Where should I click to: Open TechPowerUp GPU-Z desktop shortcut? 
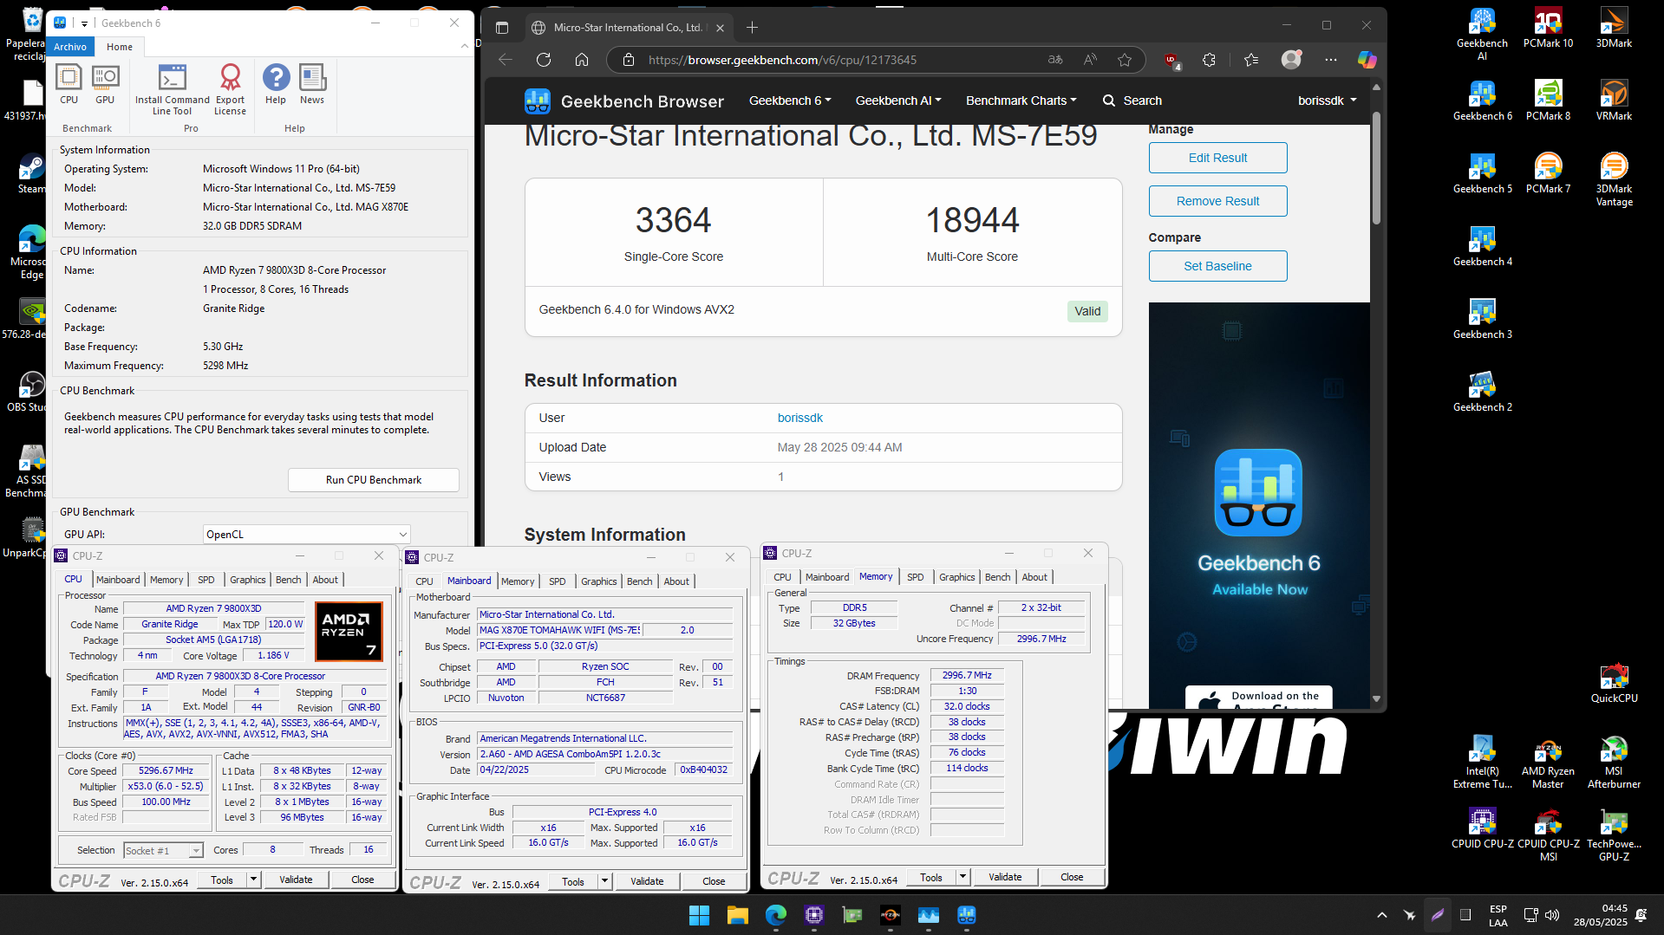point(1614,835)
